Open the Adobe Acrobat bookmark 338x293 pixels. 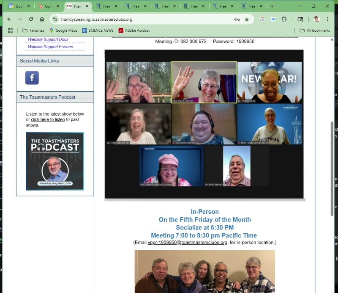point(134,30)
